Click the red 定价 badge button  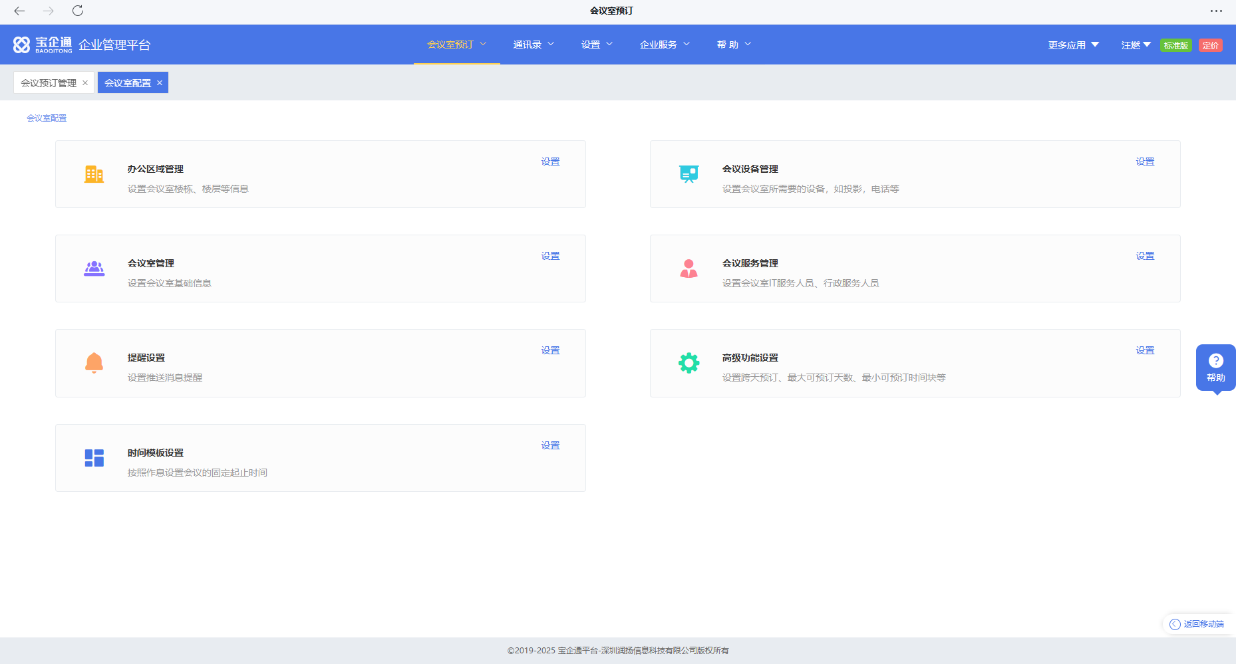(1210, 45)
